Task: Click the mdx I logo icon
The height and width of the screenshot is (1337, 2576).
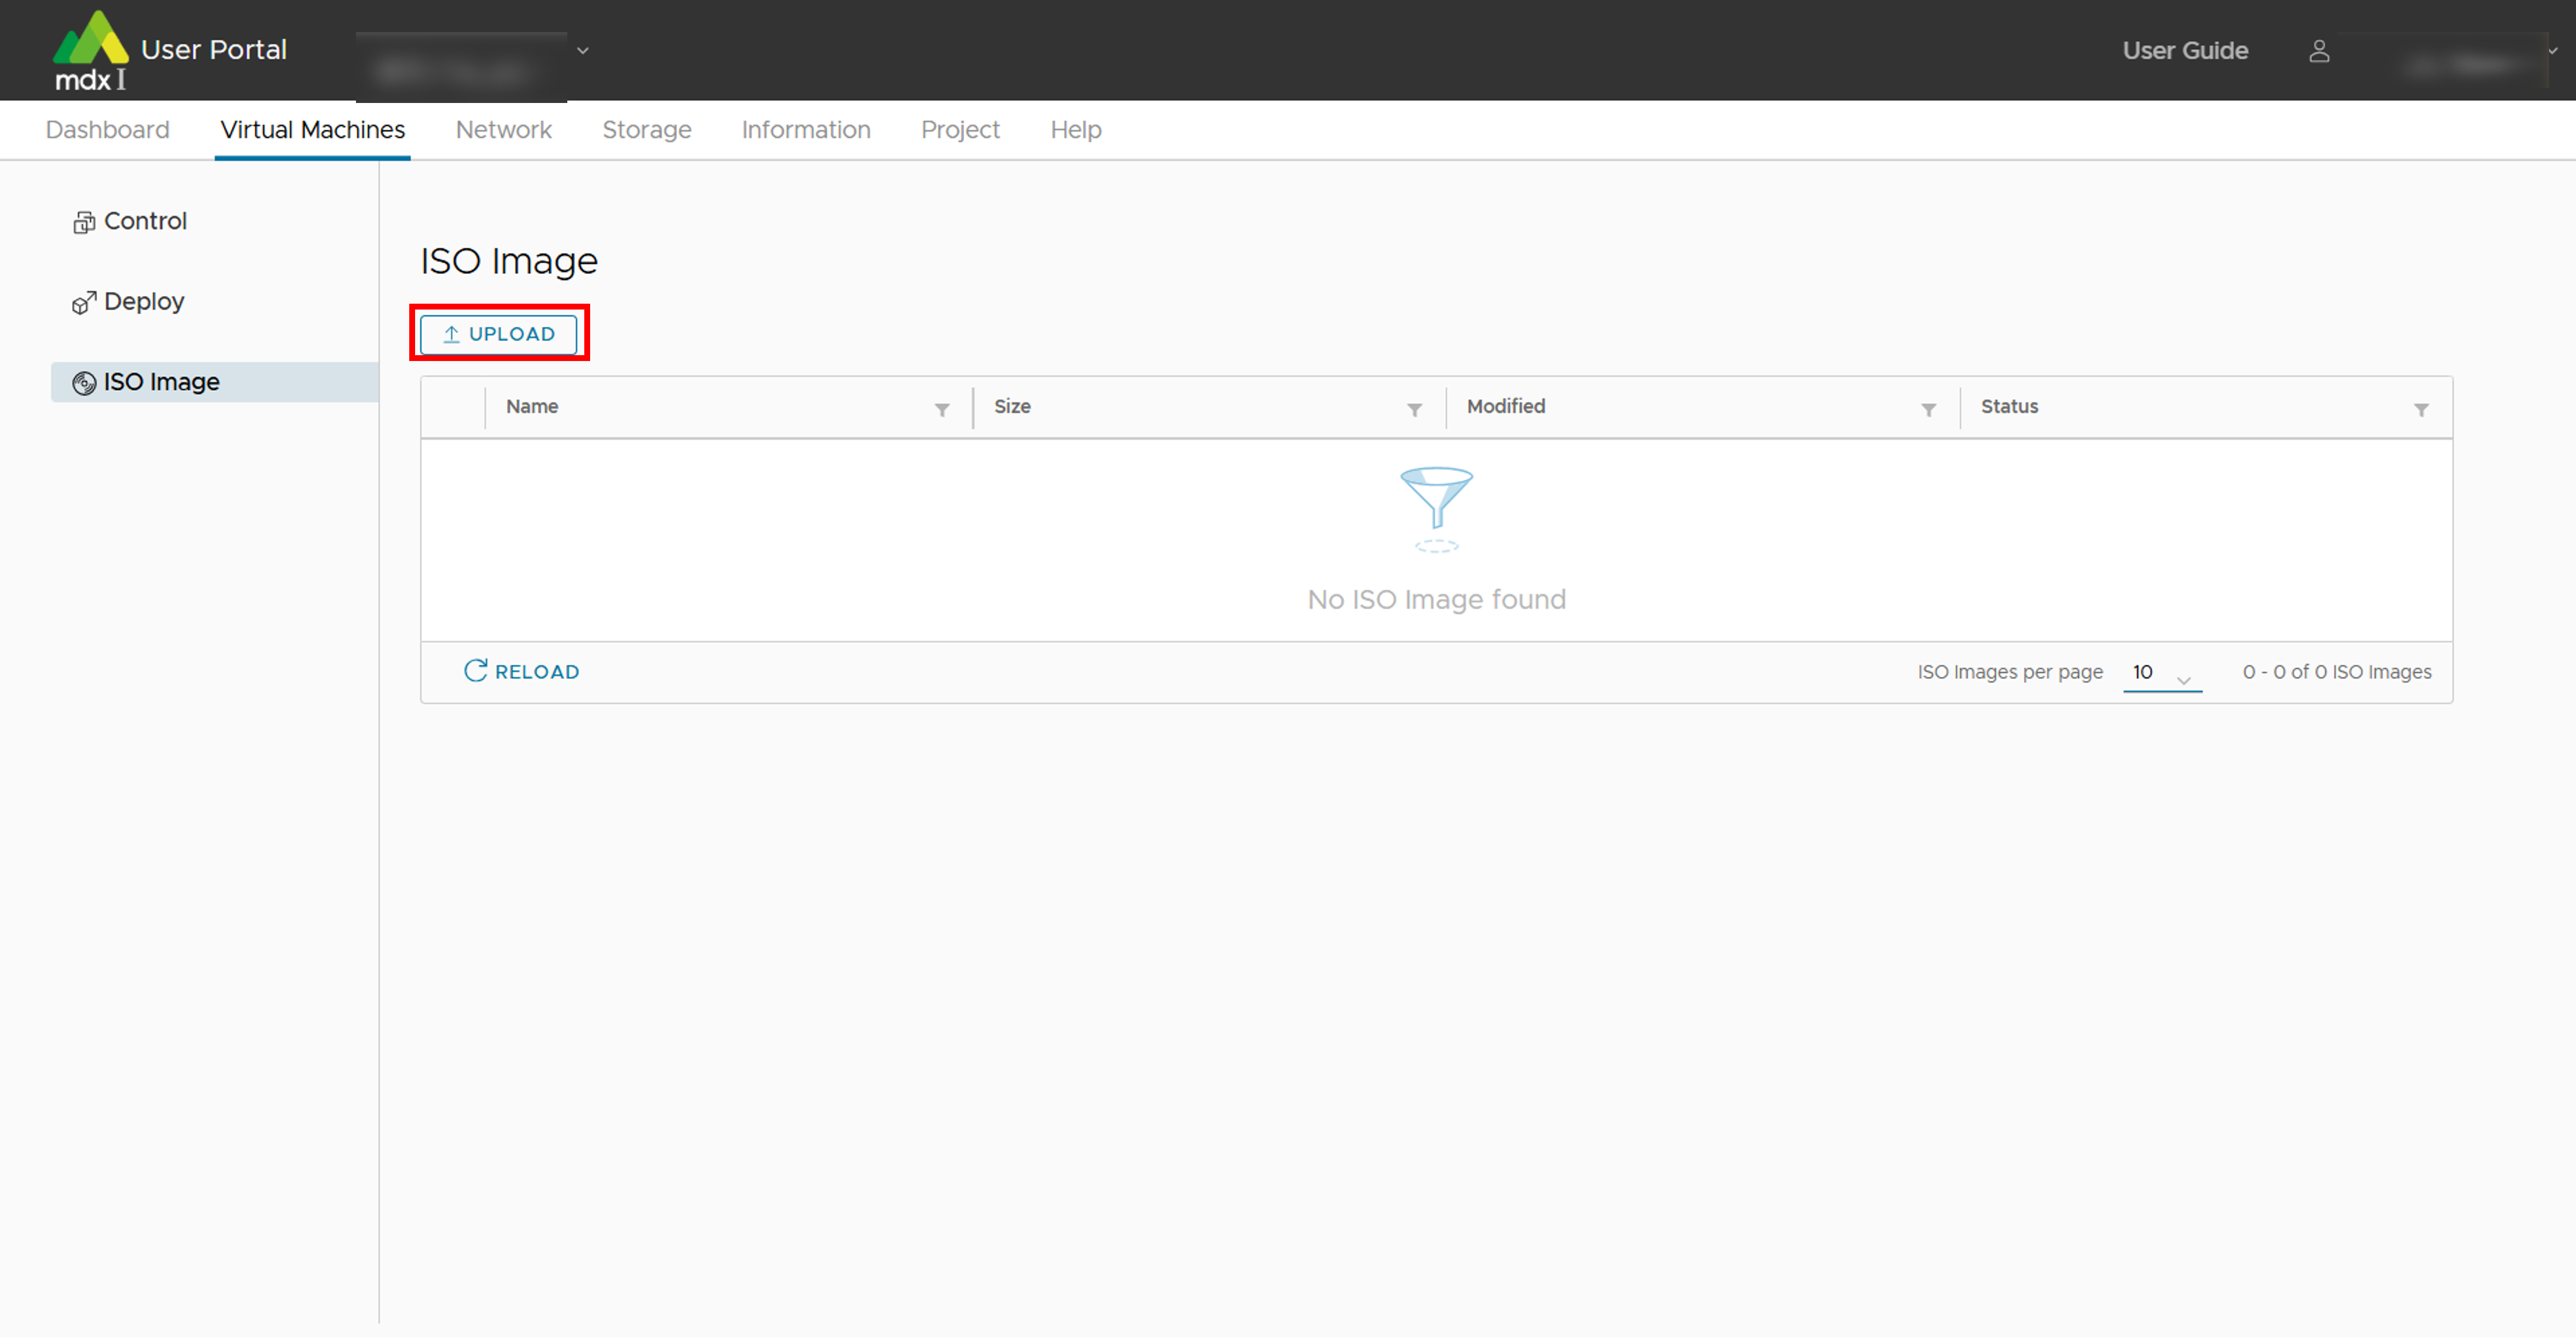Action: point(91,50)
